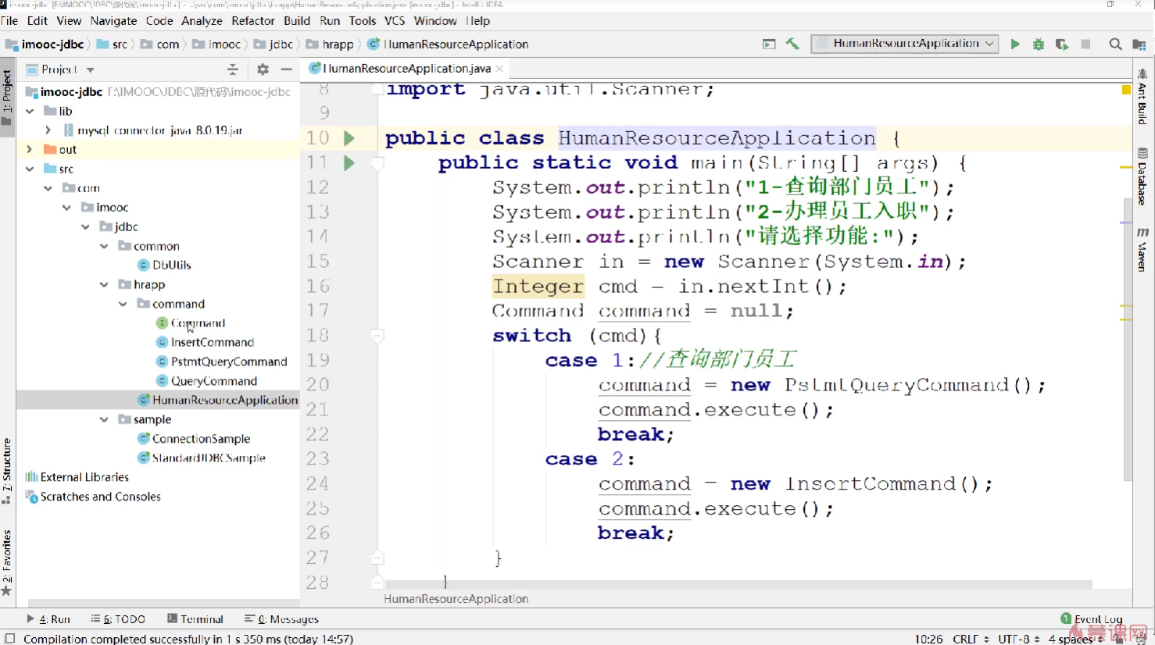The width and height of the screenshot is (1155, 645).
Task: Open HumanResourceApplication run configuration dropdown
Action: (905, 44)
